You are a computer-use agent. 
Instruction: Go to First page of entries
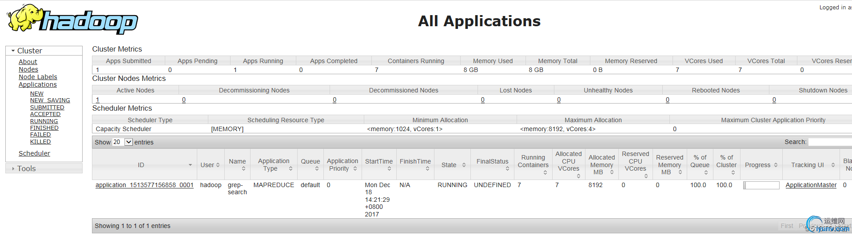coord(787,226)
